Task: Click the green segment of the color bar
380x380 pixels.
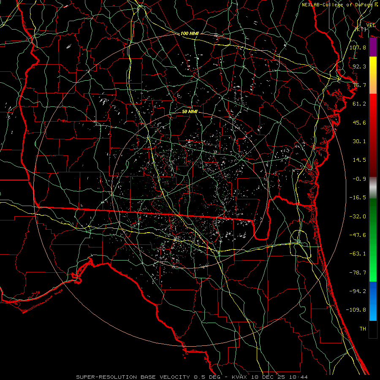Action: pyautogui.click(x=373, y=240)
